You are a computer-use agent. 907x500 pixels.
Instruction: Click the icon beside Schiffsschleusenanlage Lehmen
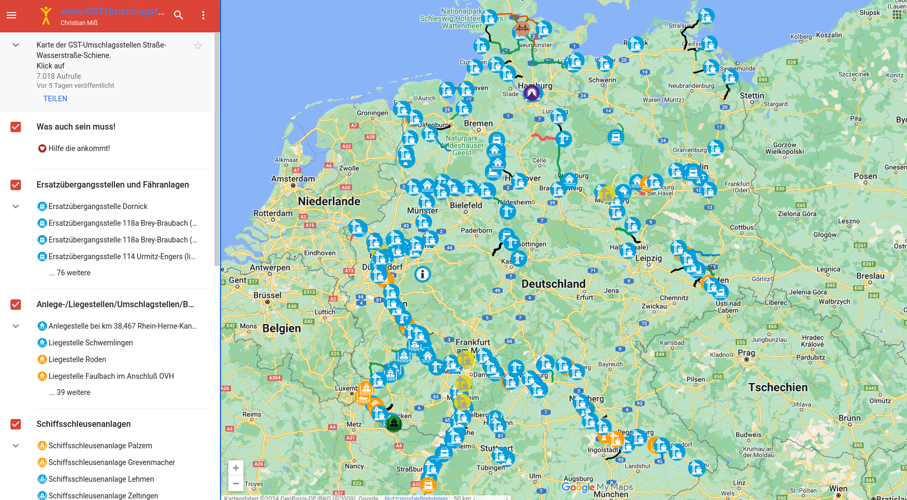(x=42, y=479)
